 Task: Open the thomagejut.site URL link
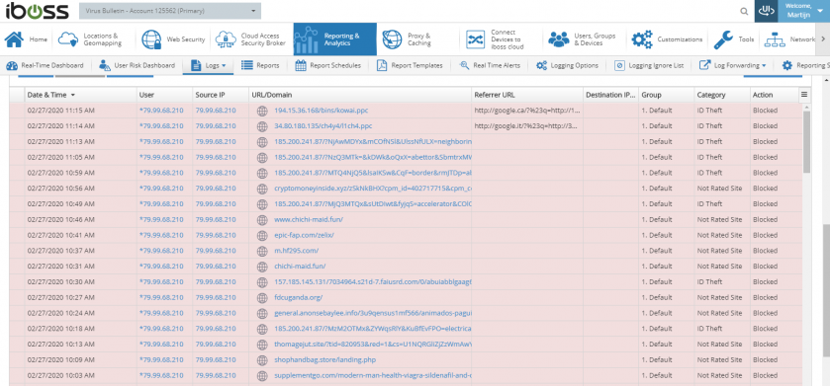pyautogui.click(x=373, y=345)
